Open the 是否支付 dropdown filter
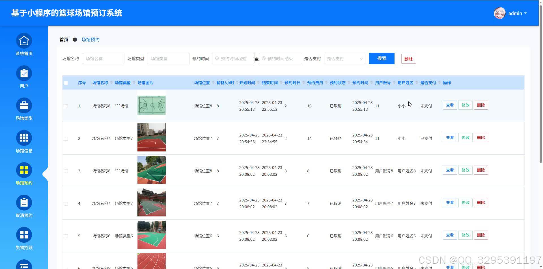The image size is (543, 269). pos(344,58)
